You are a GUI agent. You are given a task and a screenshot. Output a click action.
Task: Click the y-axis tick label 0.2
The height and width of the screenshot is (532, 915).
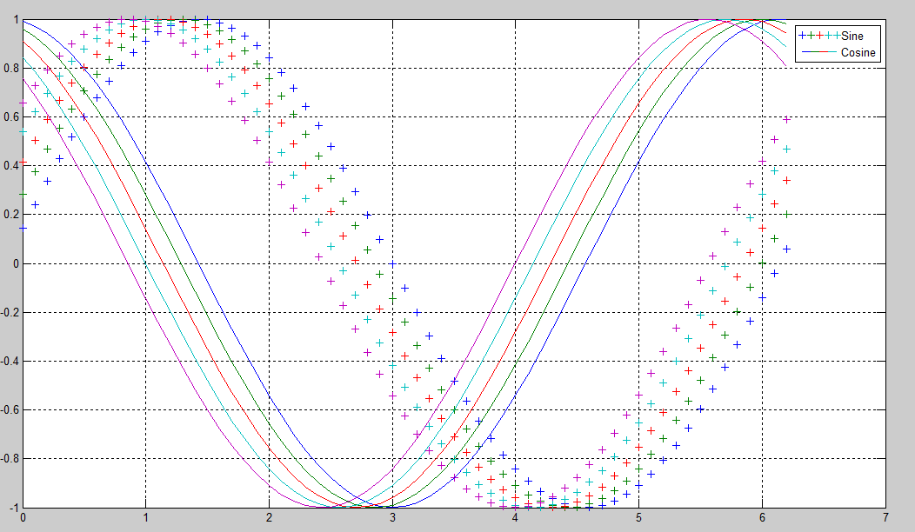(10, 215)
